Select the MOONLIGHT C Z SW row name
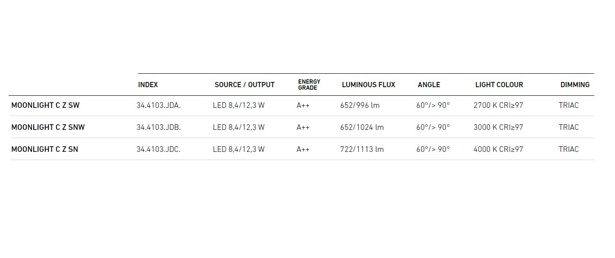This screenshot has height=258, width=615. 45,105
